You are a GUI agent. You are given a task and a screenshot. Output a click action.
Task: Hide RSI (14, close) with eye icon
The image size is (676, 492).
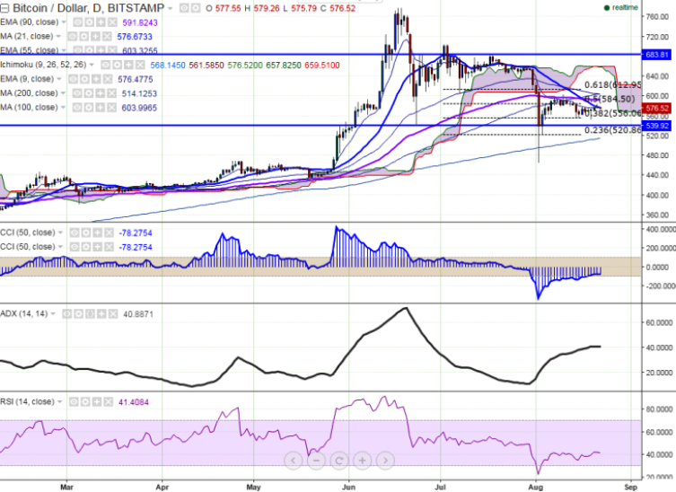(74, 402)
